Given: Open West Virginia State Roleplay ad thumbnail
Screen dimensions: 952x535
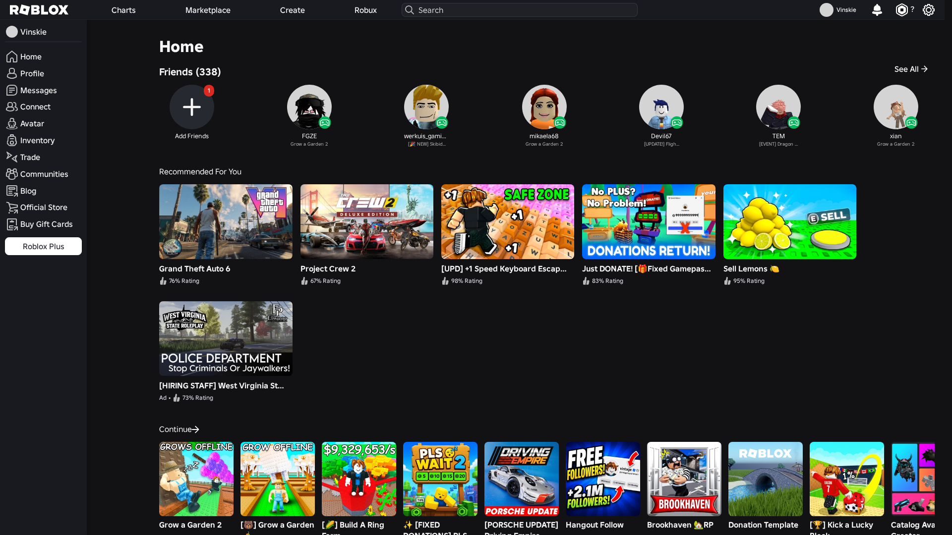Looking at the screenshot, I should [x=226, y=338].
